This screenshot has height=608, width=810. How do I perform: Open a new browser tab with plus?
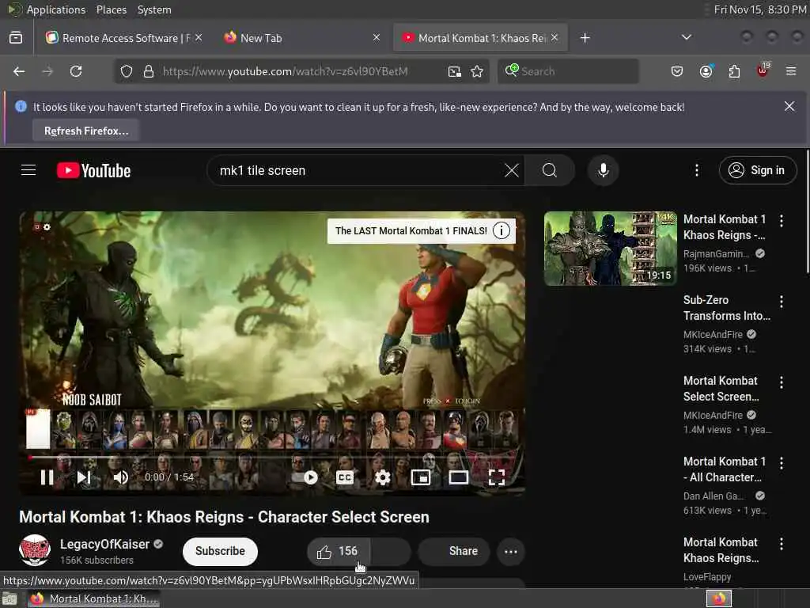[x=585, y=38]
